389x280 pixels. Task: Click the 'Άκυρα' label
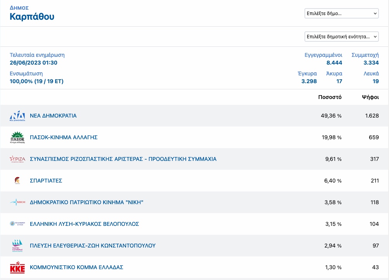point(334,73)
